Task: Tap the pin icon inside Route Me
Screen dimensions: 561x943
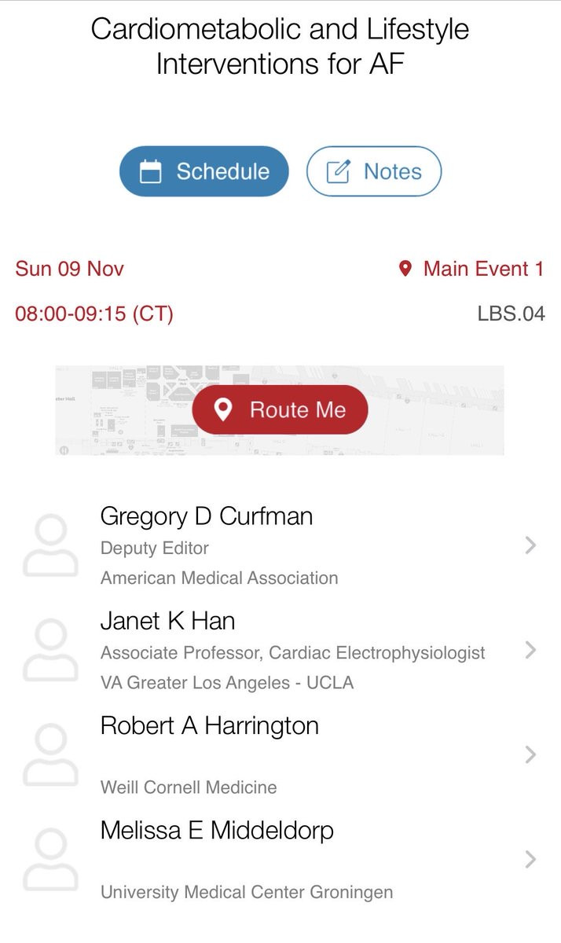Action: [224, 409]
